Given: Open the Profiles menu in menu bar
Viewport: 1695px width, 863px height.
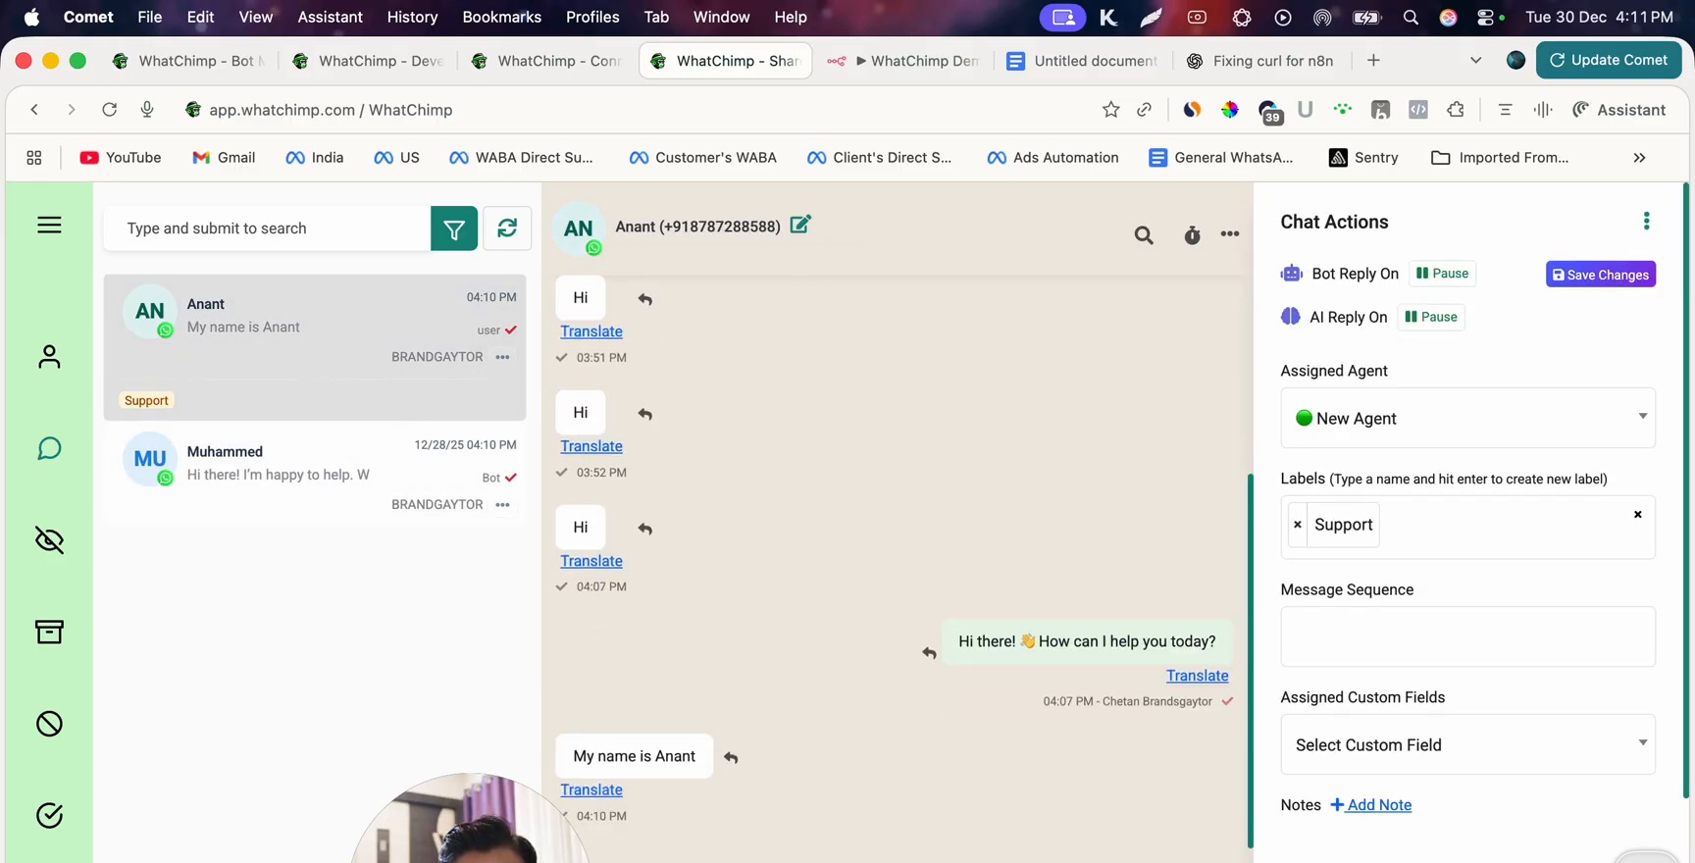Looking at the screenshot, I should [x=592, y=17].
